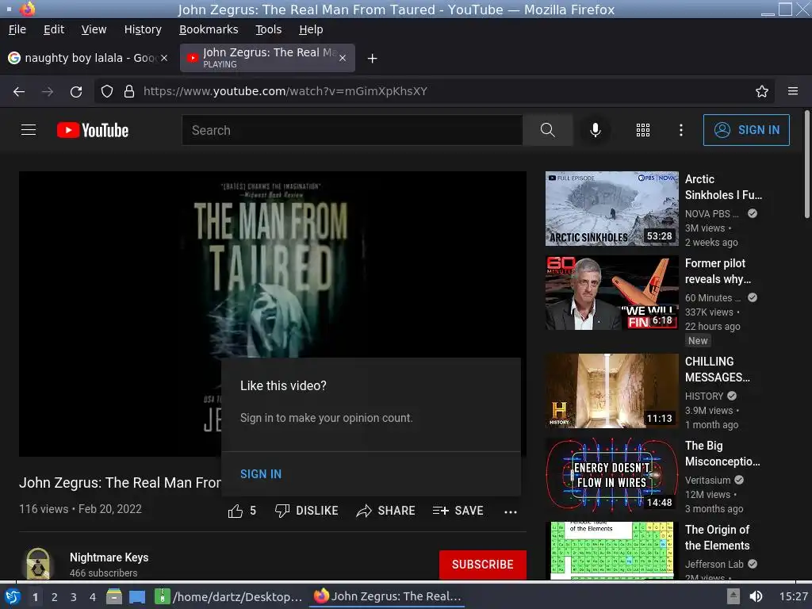Go back with the Firefox back arrow
Viewport: 812px width, 609px height.
click(x=19, y=92)
